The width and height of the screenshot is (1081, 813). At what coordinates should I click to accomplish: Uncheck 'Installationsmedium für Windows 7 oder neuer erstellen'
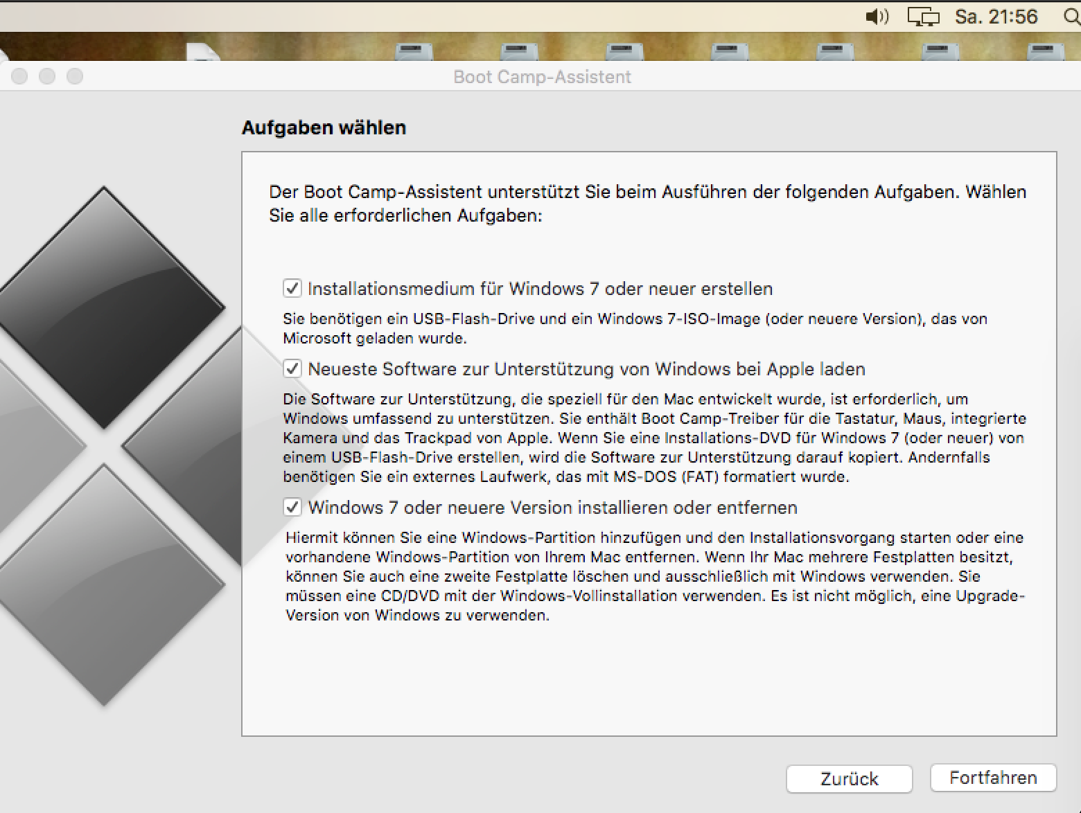292,288
